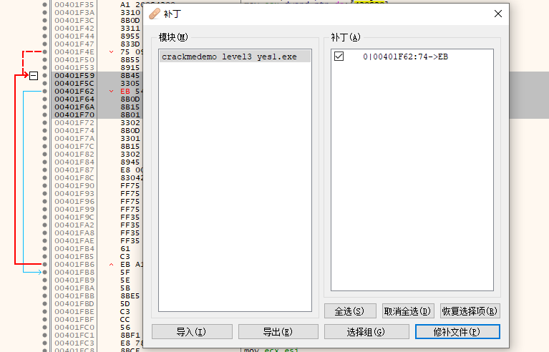Click the 导出(E) export button

point(278,332)
